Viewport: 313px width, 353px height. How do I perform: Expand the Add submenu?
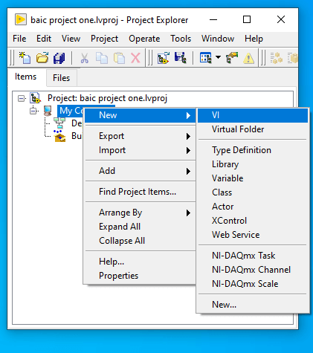click(141, 171)
